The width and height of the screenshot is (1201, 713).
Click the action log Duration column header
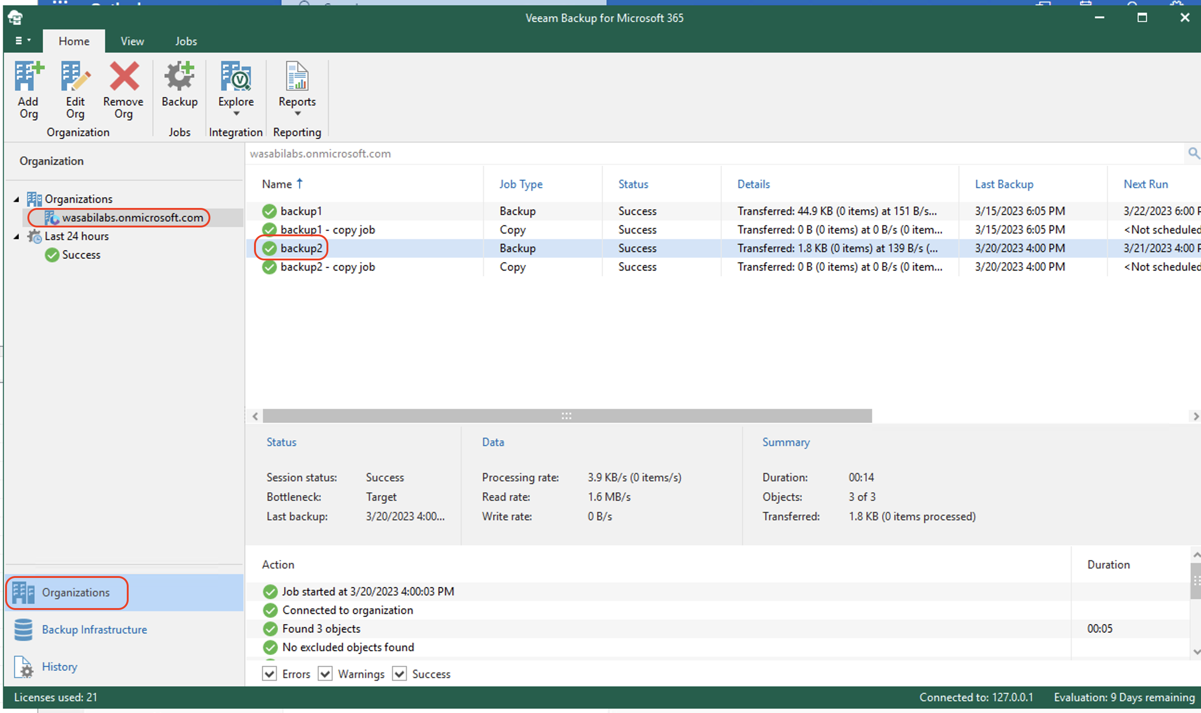pos(1108,564)
